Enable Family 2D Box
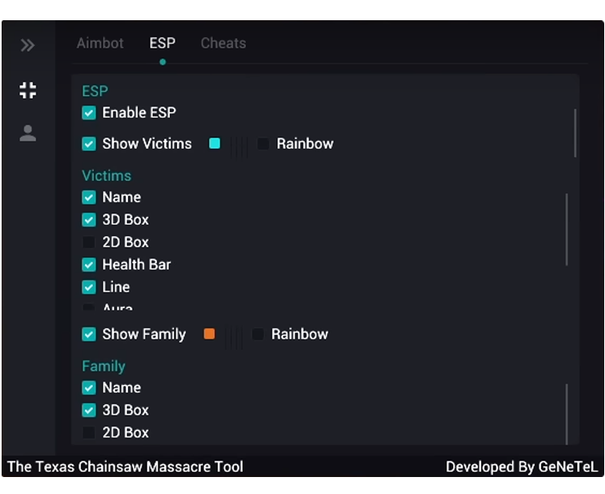605x494 pixels. [89, 433]
